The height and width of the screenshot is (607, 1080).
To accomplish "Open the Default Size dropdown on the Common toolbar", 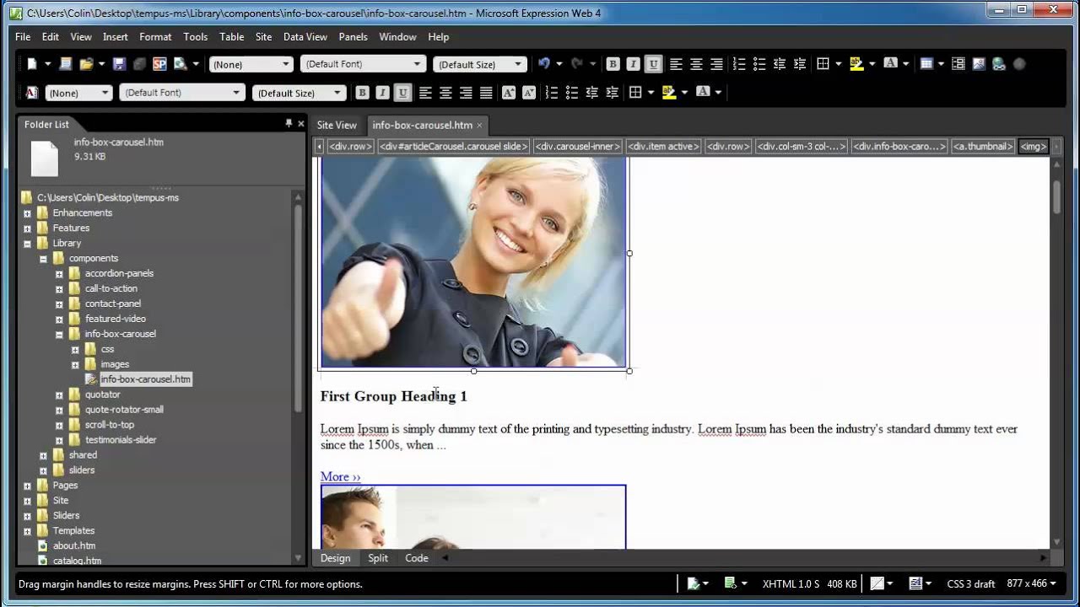I will (518, 64).
